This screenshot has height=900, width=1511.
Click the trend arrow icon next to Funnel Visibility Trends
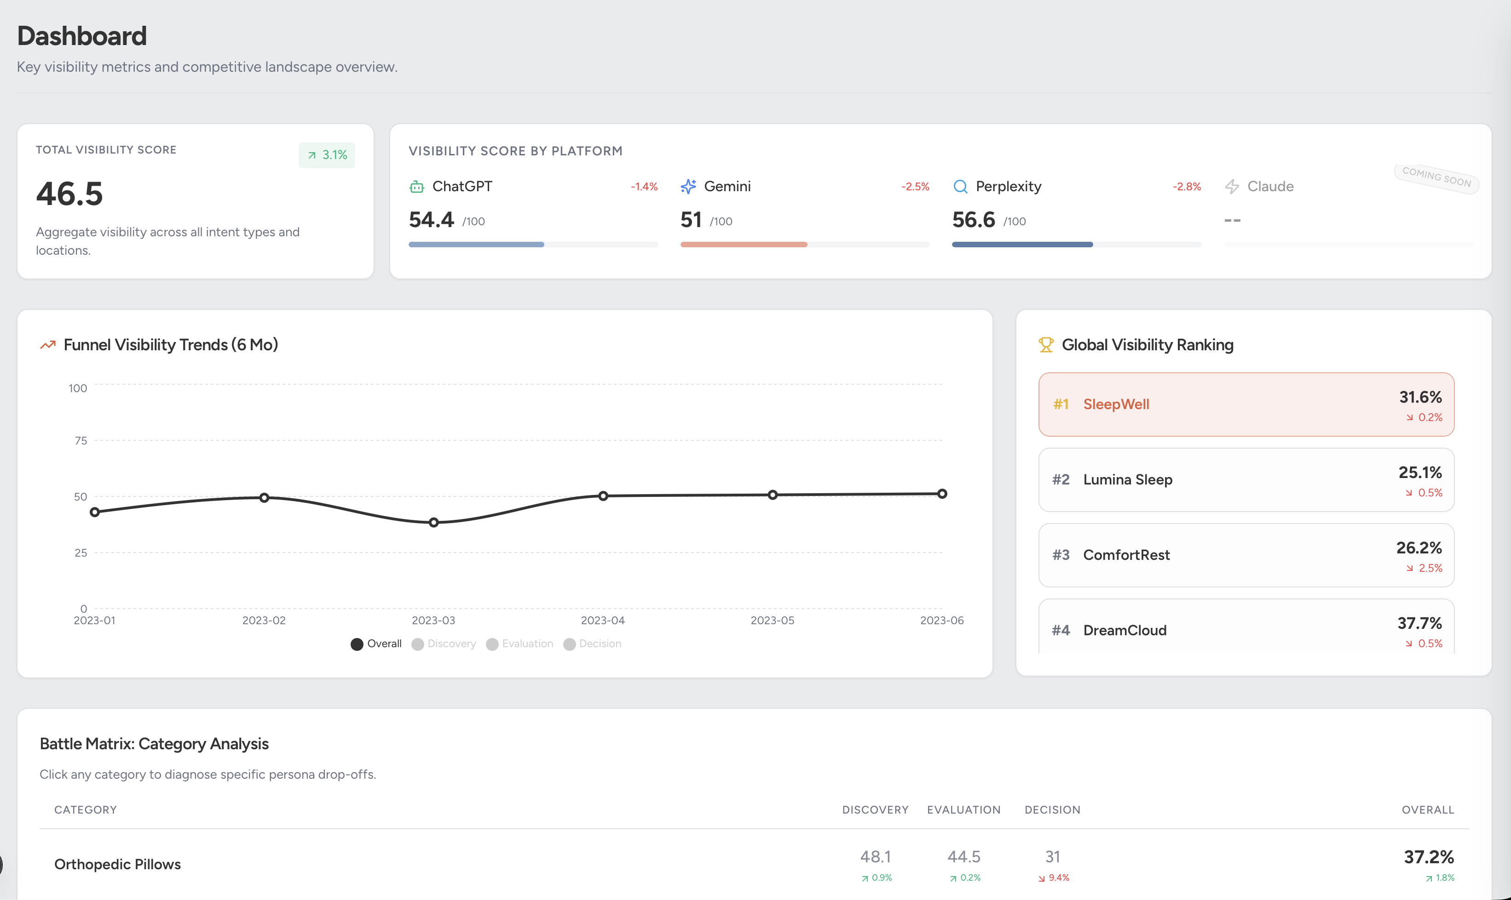click(48, 345)
